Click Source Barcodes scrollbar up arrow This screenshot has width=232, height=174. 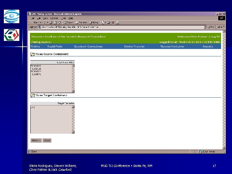pos(73,65)
